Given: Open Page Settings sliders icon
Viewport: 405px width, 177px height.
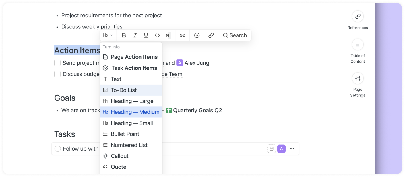Looking at the screenshot, I should pyautogui.click(x=358, y=78).
